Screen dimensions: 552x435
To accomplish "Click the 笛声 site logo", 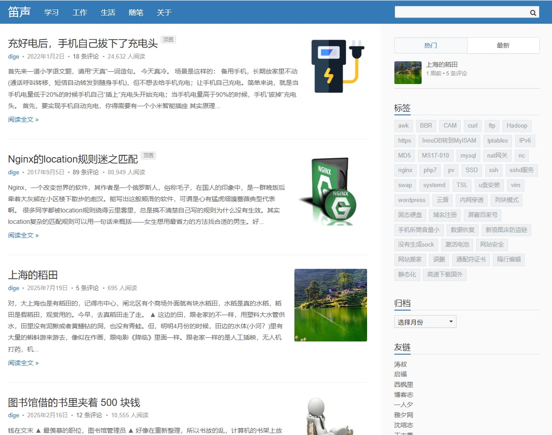I will click(19, 12).
